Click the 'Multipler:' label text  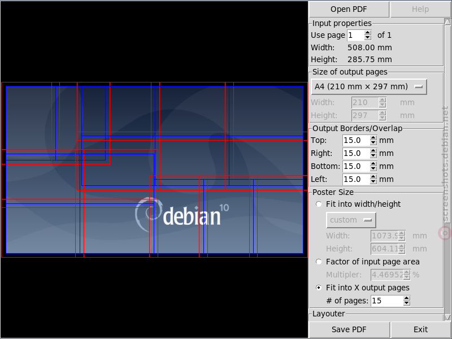344,275
